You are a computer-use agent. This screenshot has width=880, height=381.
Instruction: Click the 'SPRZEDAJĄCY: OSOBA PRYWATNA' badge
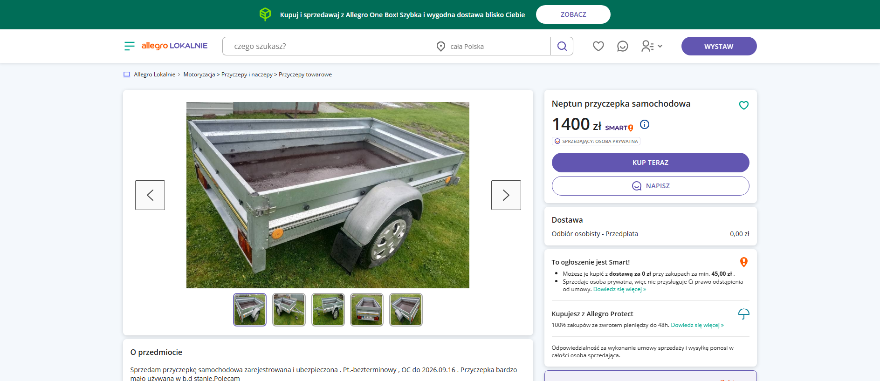tap(596, 141)
